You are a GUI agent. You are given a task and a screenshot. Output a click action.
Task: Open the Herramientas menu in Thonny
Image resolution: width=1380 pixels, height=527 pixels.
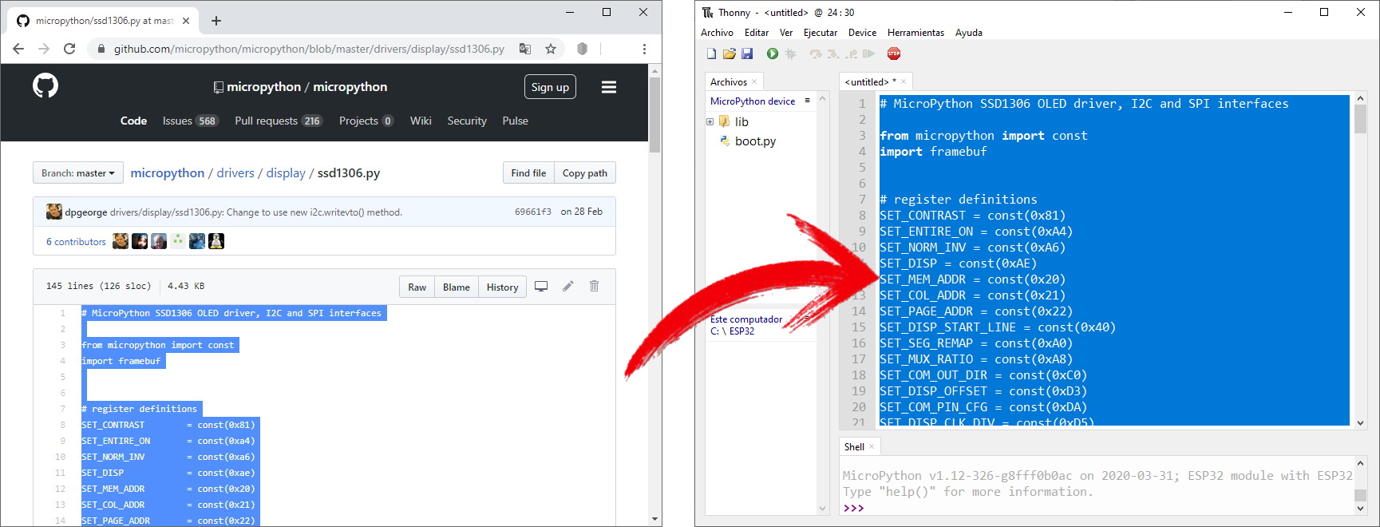pyautogui.click(x=915, y=33)
